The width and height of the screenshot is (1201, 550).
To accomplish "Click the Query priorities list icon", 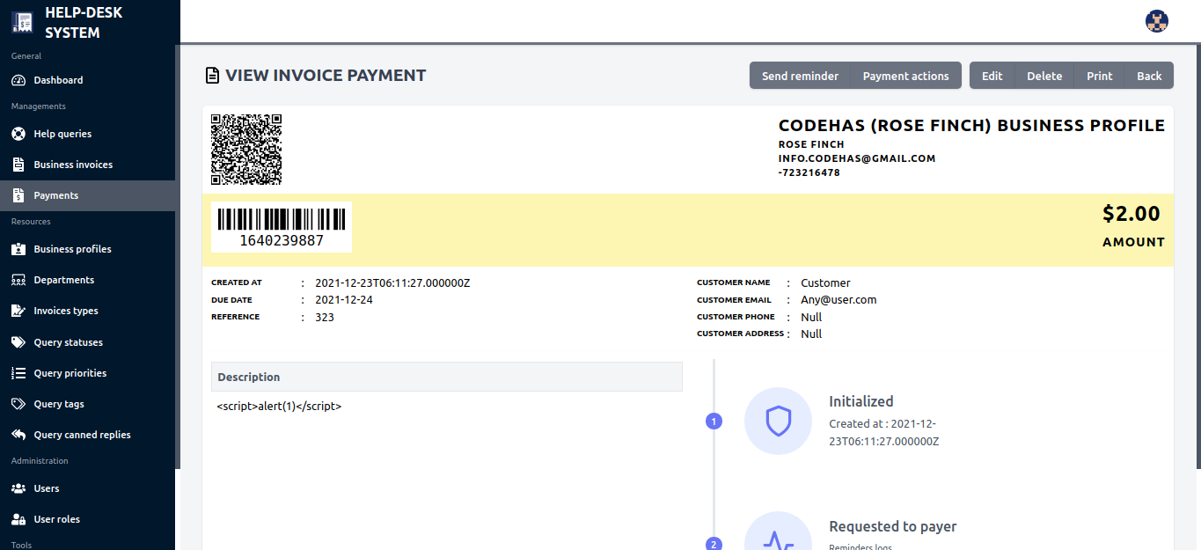I will coord(18,373).
